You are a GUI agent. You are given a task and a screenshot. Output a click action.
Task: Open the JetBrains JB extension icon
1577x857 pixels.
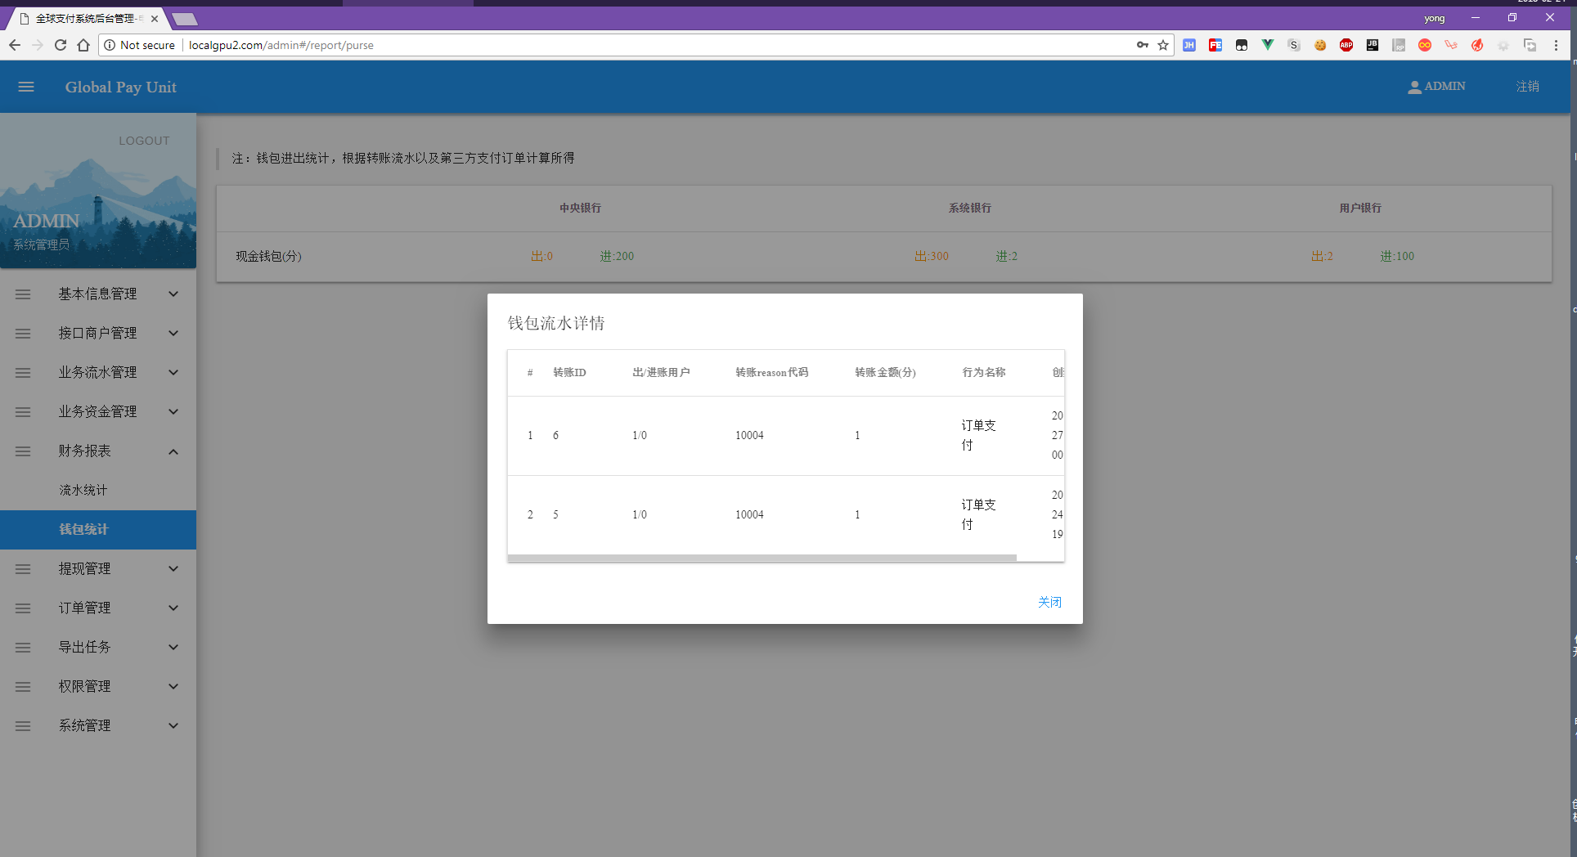coord(1373,45)
